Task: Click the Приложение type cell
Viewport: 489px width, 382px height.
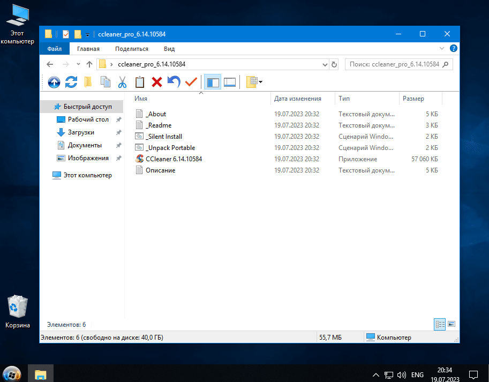Action: point(358,159)
